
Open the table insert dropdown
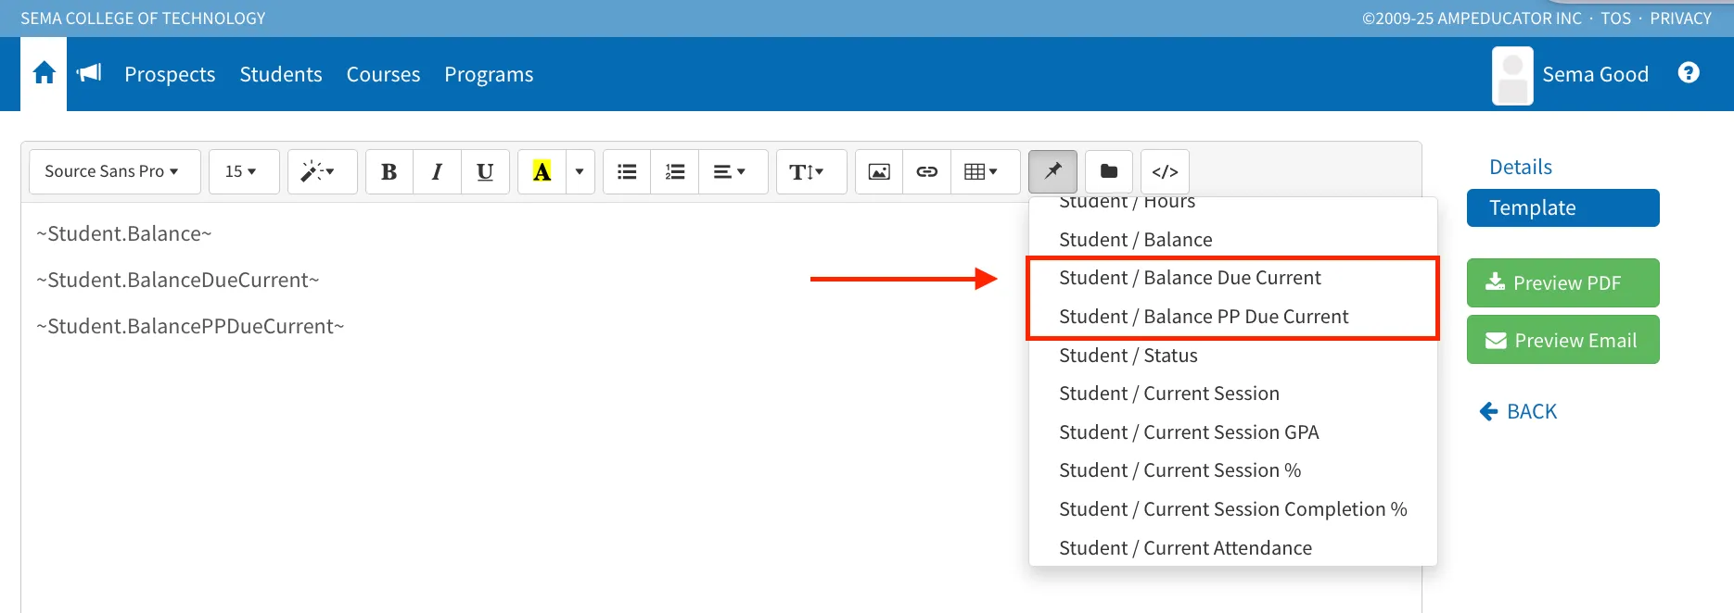tap(986, 171)
